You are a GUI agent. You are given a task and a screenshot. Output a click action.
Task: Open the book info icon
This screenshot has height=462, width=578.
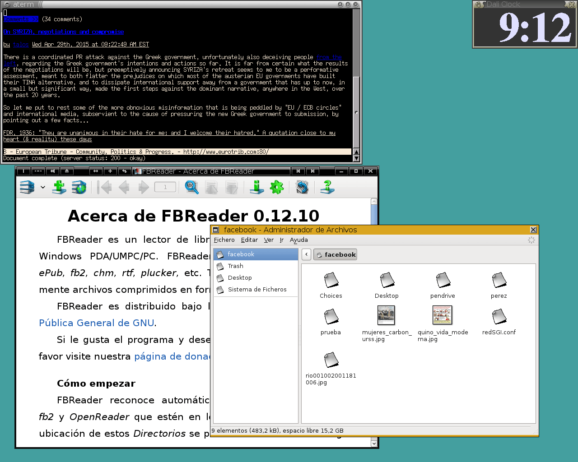(x=256, y=187)
